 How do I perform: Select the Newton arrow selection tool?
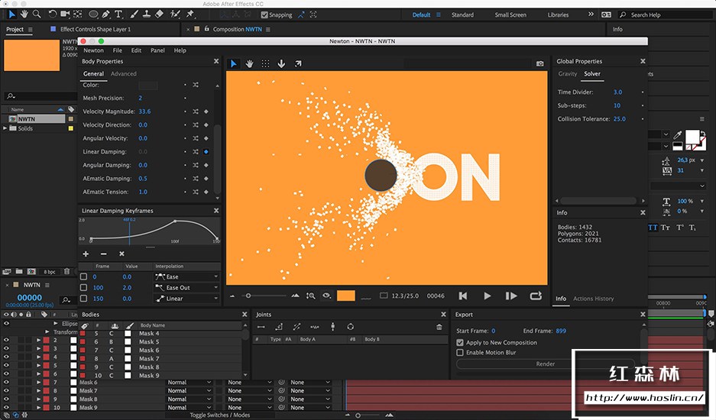point(233,63)
